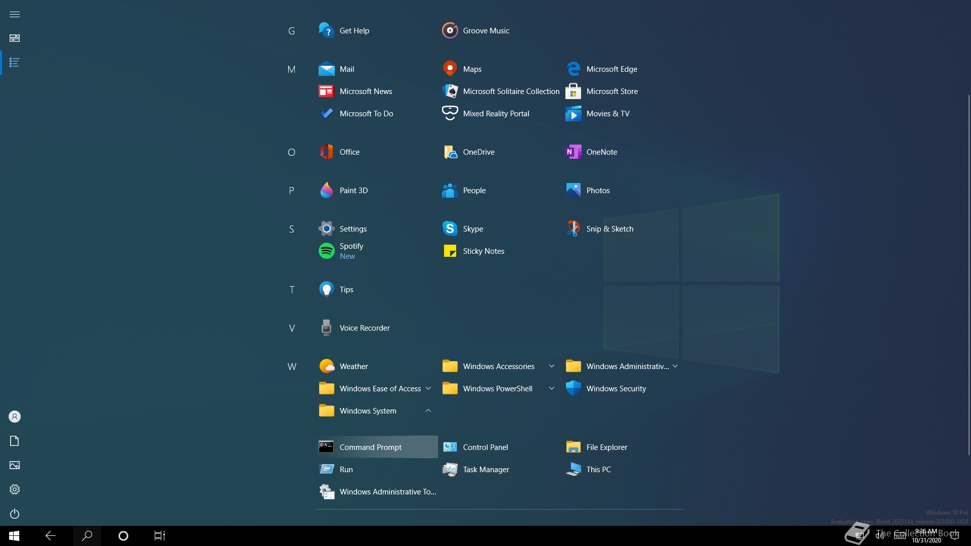Open the People app
This screenshot has width=971, height=546.
pyautogui.click(x=500, y=190)
